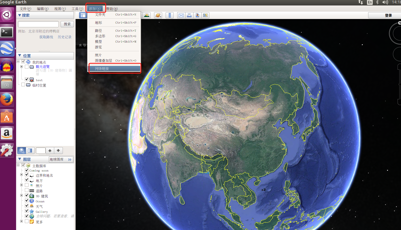The height and width of the screenshot is (230, 401).
Task: Click the opacity gradient button under Places
Action: click(30, 150)
